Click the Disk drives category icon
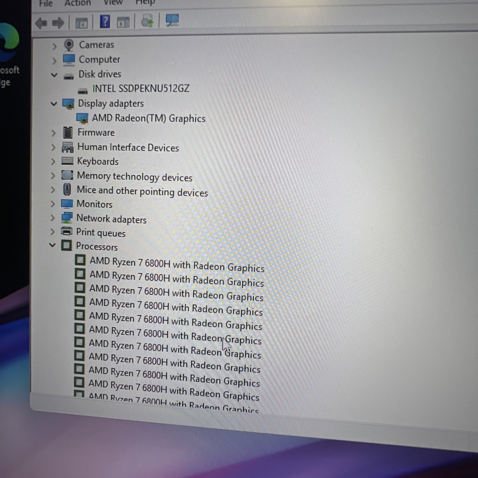The image size is (478, 478). click(69, 76)
